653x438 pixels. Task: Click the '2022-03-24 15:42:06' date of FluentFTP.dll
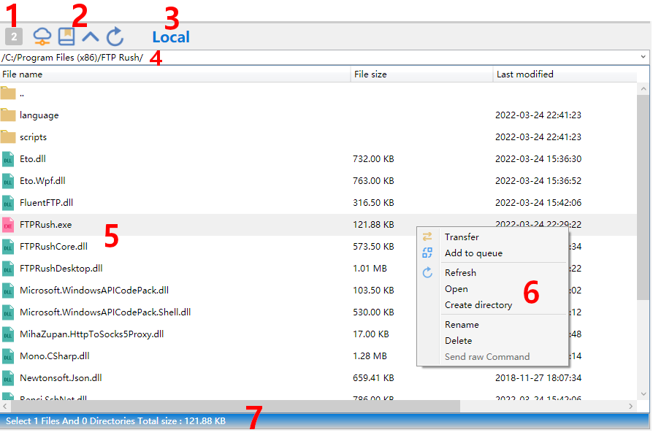click(x=538, y=203)
